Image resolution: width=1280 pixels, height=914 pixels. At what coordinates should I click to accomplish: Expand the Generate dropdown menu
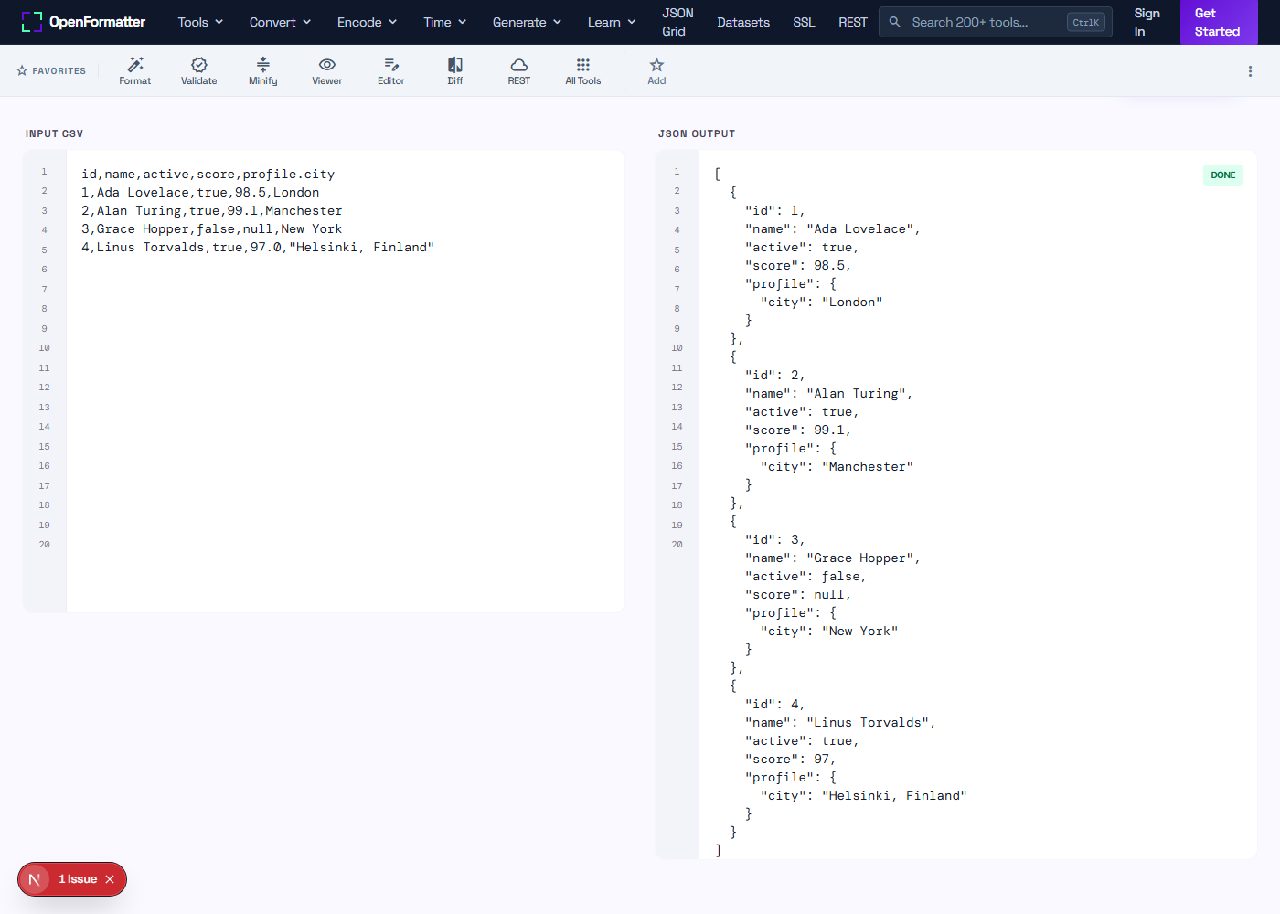tap(528, 22)
